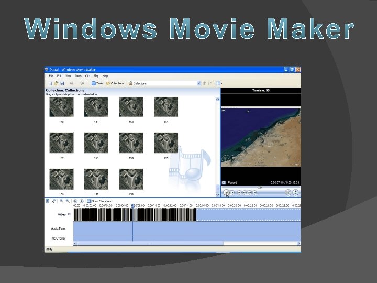Image resolution: width=377 pixels, height=283 pixels.
Task: Select clip thumbnail 149
Action: pyautogui.click(x=96, y=107)
